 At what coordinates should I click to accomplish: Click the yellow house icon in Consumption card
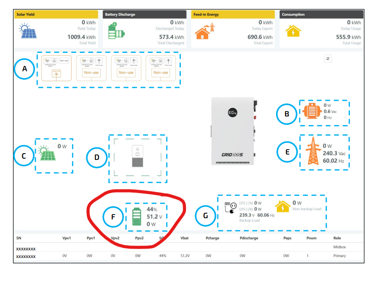pos(293,31)
